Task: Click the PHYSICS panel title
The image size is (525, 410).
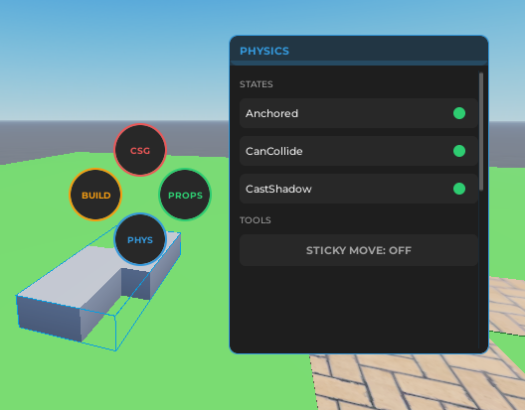Action: [264, 51]
